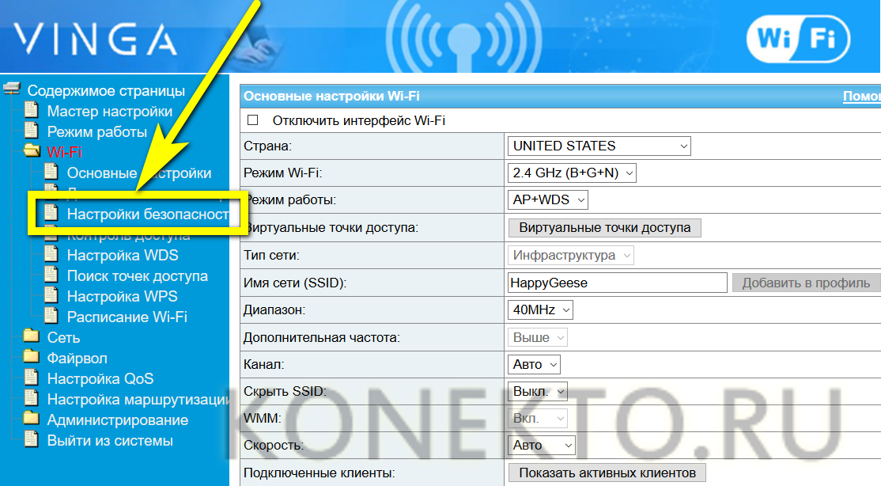This screenshot has width=881, height=486.
Task: Click the page icon beside Выйти из системы
Action: [31, 439]
